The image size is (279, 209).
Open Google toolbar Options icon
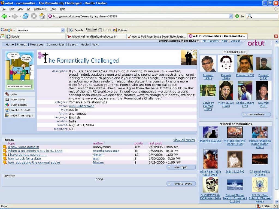pyautogui.click(x=115, y=30)
